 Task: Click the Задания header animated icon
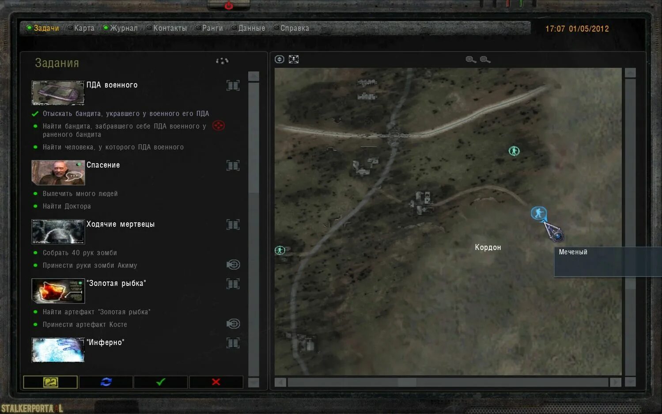(222, 61)
